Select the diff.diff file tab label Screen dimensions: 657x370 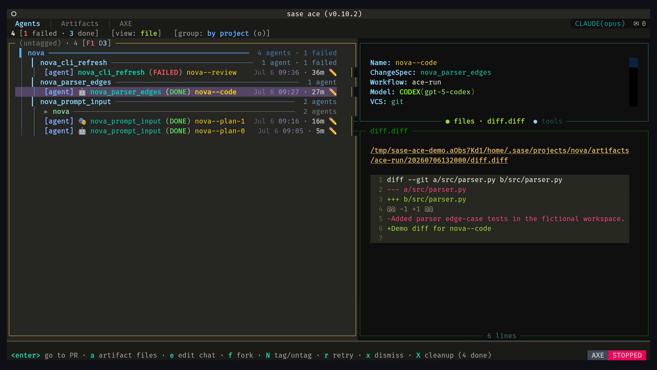coord(506,121)
